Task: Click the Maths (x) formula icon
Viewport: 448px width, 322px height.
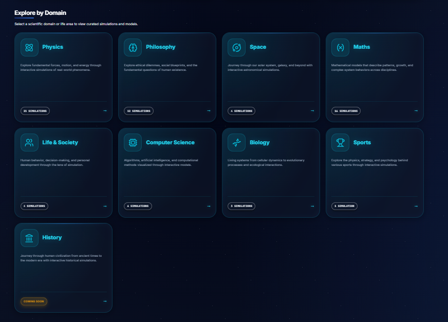Action: point(340,47)
